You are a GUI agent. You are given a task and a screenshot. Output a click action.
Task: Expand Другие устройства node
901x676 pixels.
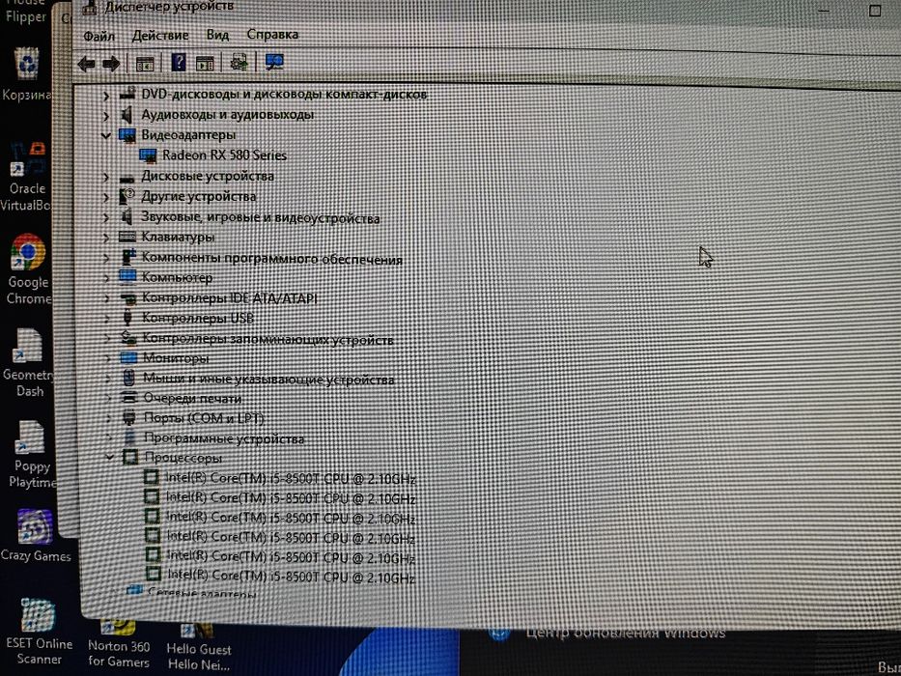click(105, 198)
